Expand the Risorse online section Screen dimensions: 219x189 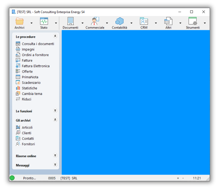[55, 156]
